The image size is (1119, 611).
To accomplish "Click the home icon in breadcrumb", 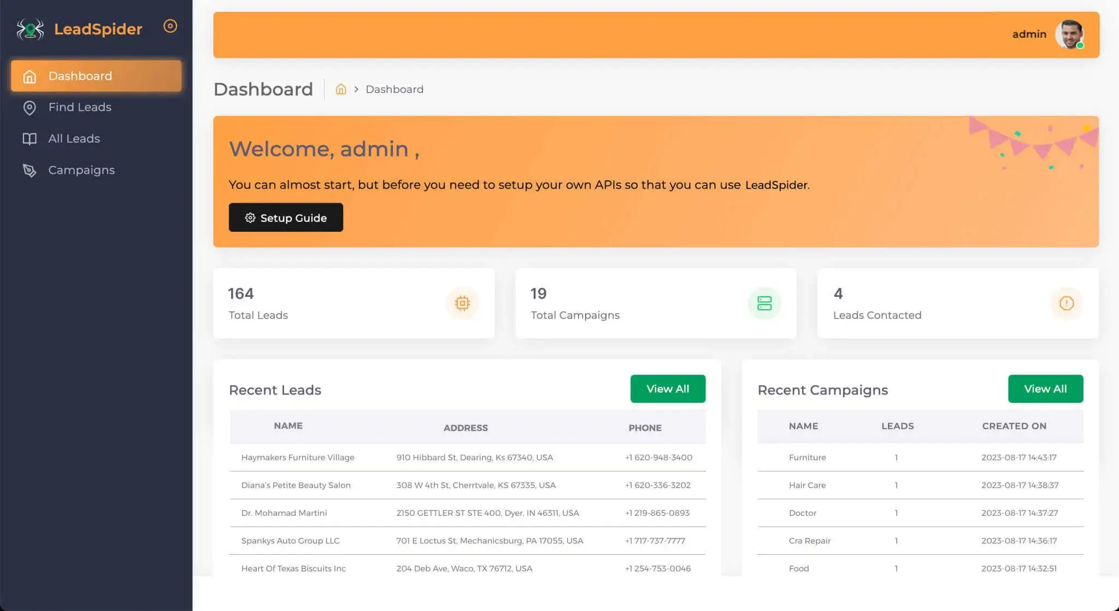I will click(341, 89).
